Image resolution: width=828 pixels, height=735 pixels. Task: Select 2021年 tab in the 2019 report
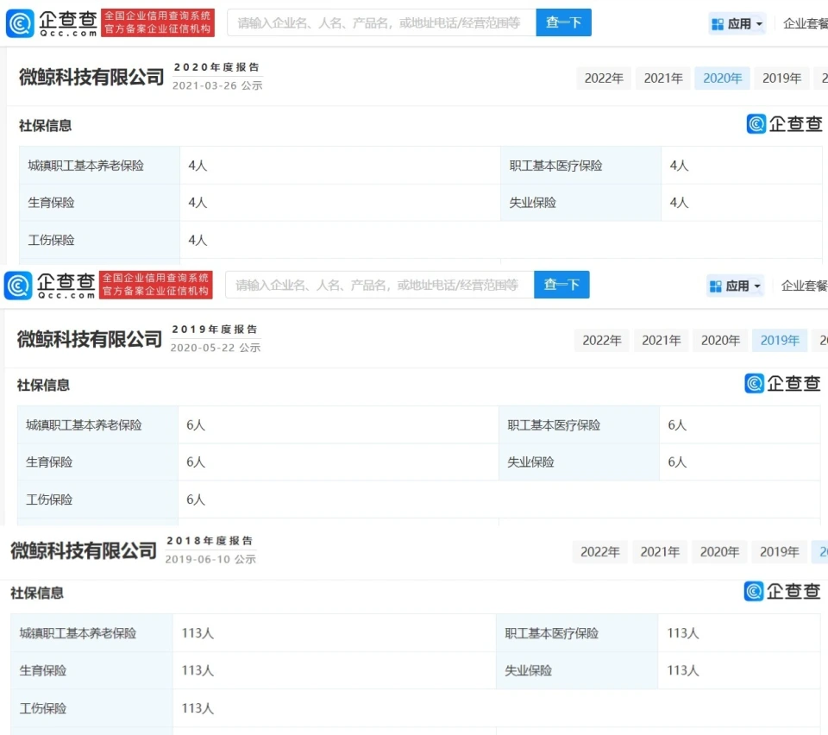(x=662, y=341)
